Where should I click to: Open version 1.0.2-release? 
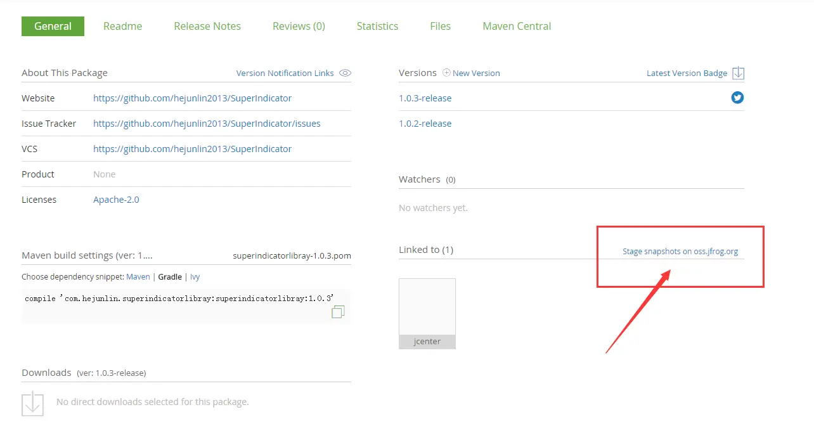coord(425,124)
